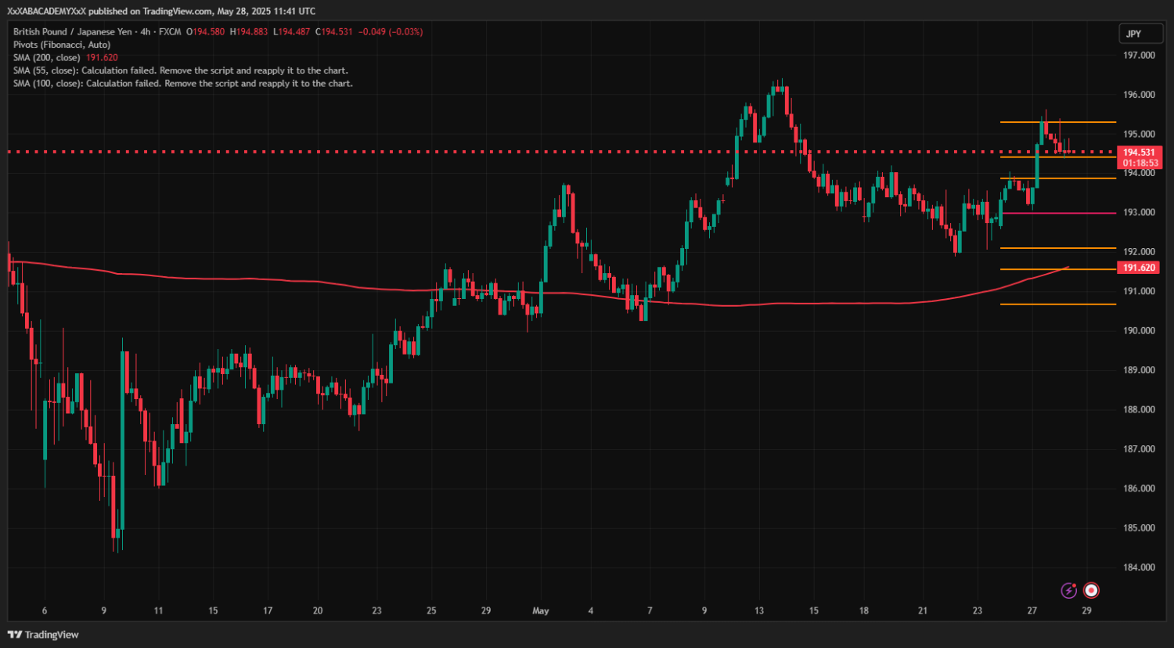Viewport: 1174px width, 648px height.
Task: Click the red SMA 191.620 price label
Action: [1139, 268]
